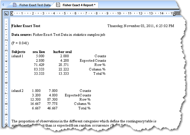Viewport: 190px width, 135px height.
Task: Click the 87.500 row percent value
Action: coord(53,99)
